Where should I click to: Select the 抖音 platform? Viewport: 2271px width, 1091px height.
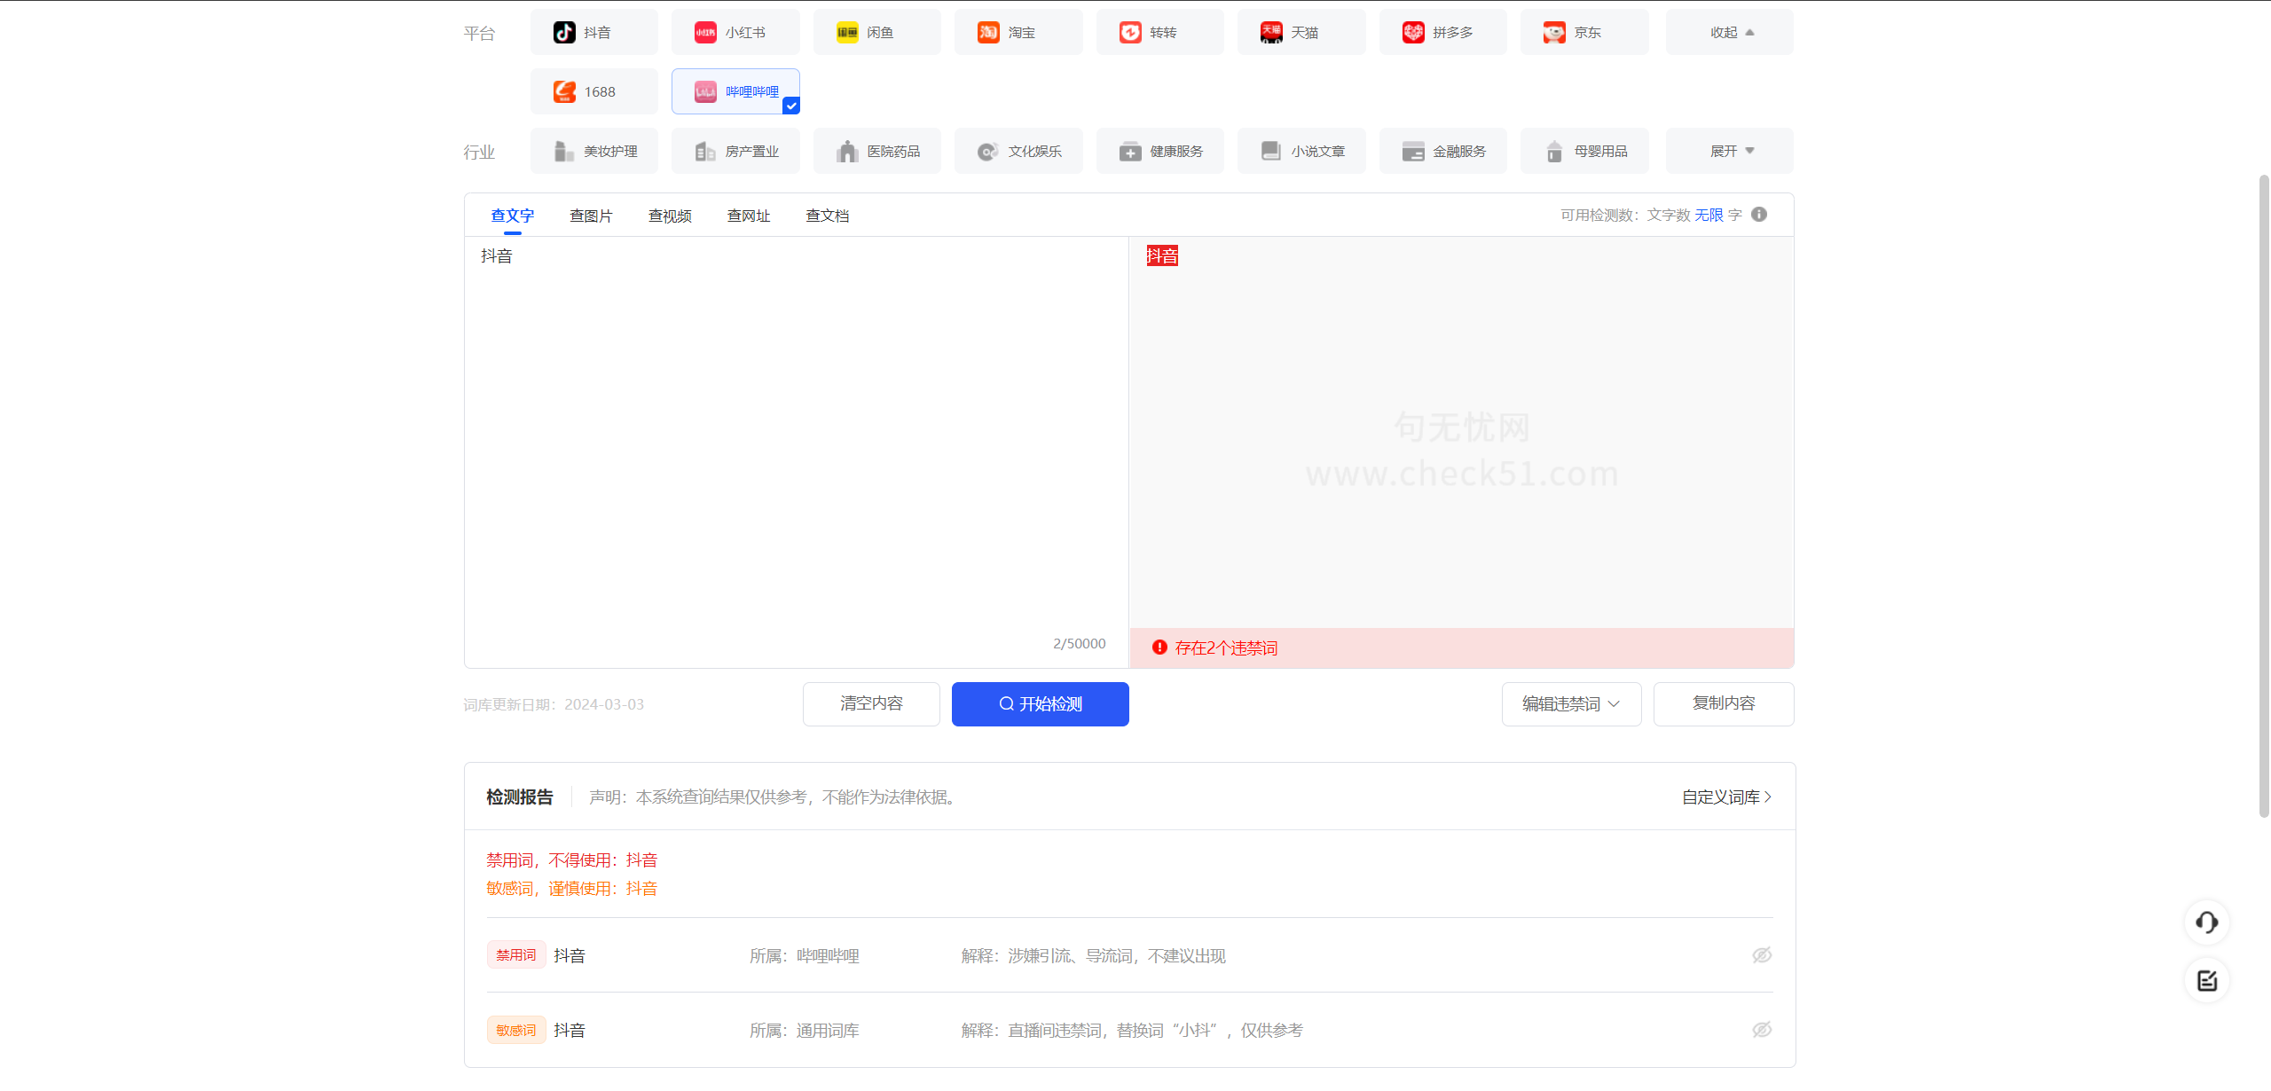tap(594, 33)
